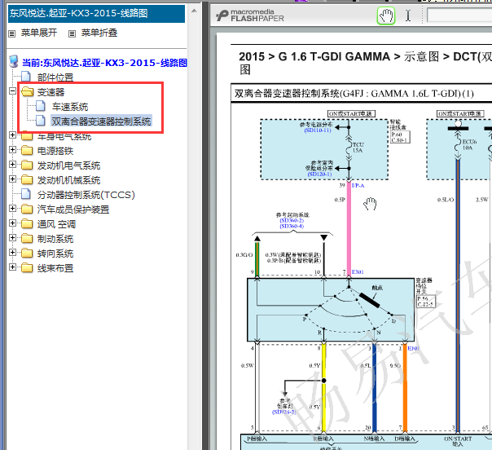Follow the (SD360-2) reference link
Image resolution: width=492 pixels, height=450 pixels.
click(292, 221)
